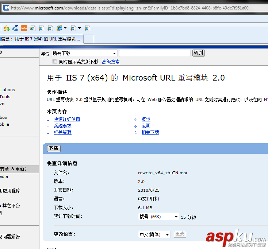Click the large Internet Explorer logo icon
The height and width of the screenshot is (249, 268).
click(x=60, y=28)
